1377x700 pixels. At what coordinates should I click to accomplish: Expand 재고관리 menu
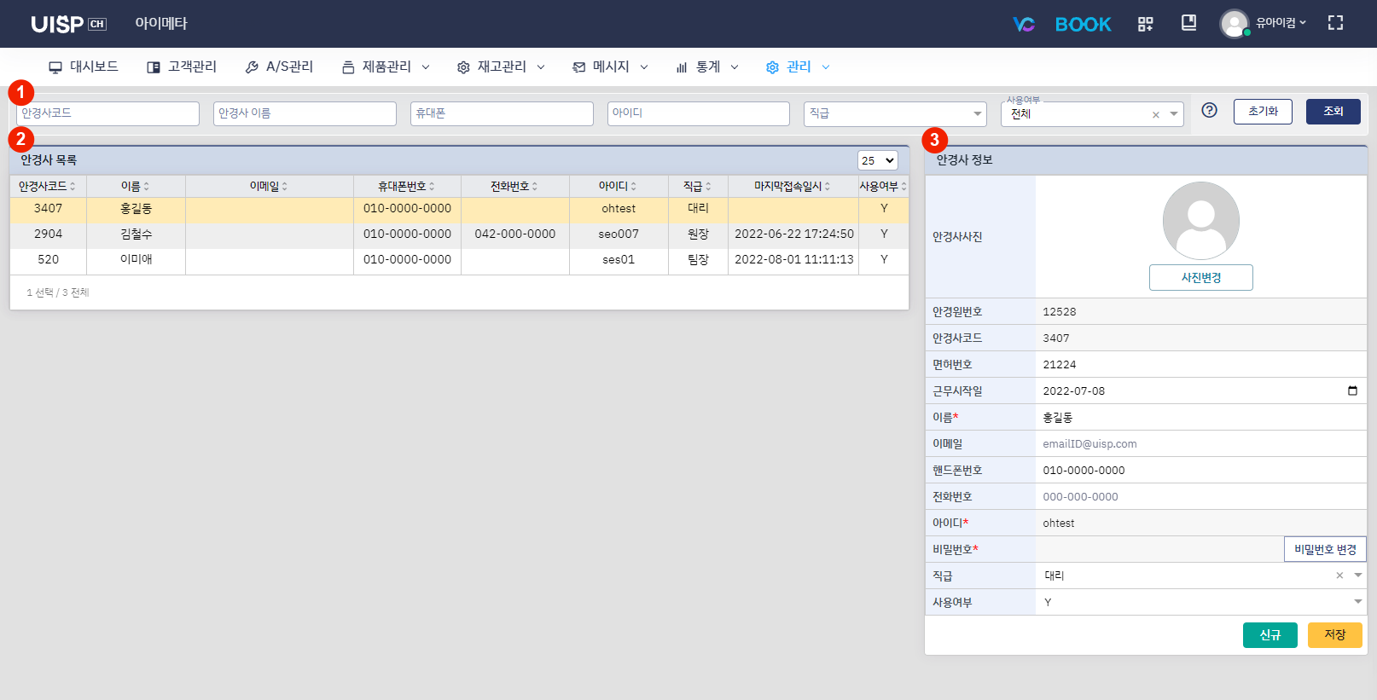tap(501, 67)
